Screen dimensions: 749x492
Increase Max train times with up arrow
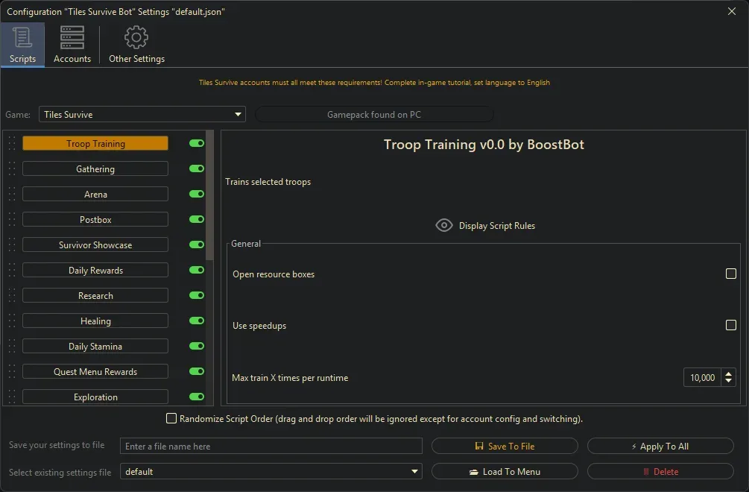(728, 373)
